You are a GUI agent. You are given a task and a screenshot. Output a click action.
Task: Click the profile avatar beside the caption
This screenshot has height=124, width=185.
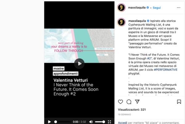[121, 22]
